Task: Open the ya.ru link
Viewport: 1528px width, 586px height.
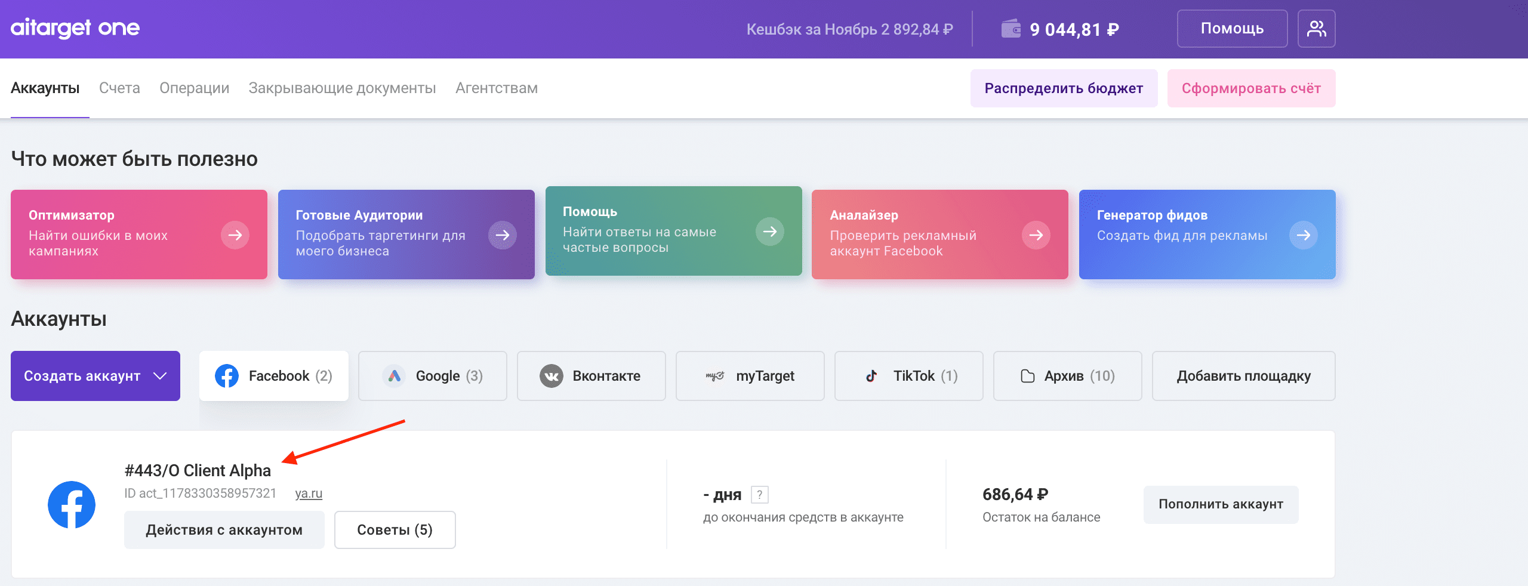Action: tap(309, 494)
